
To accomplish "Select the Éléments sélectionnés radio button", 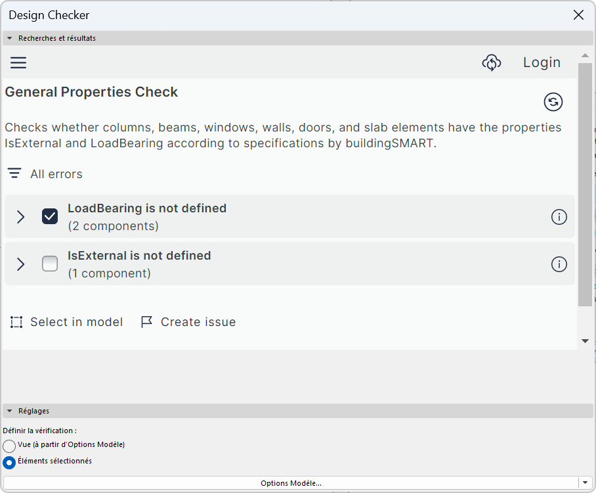I will [x=9, y=462].
